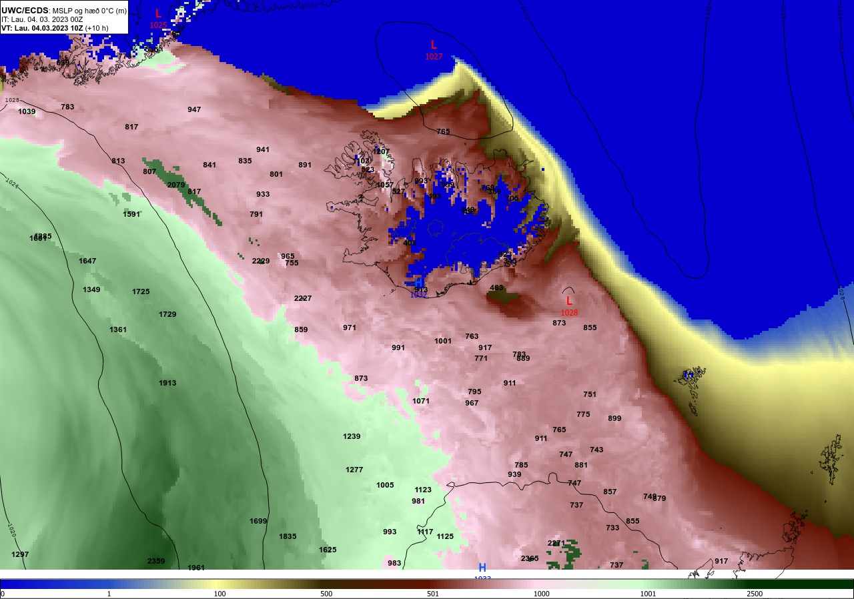Click the 763 value
854x599 pixels.
pyautogui.click(x=472, y=336)
